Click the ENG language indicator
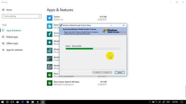 (168, 102)
